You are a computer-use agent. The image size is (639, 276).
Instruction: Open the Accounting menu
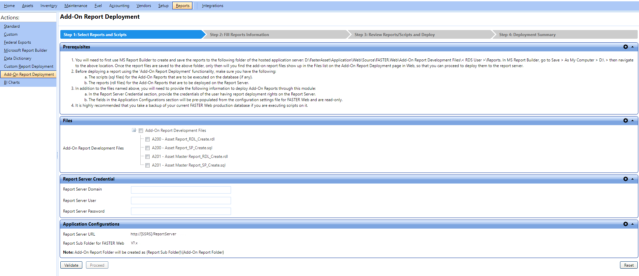click(x=119, y=6)
